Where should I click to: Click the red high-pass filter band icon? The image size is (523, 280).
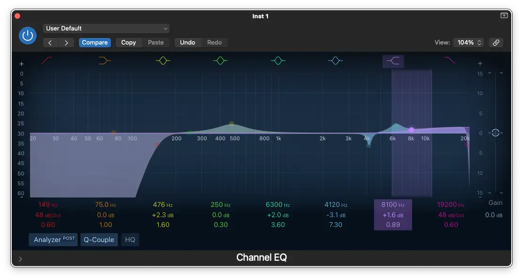coord(47,61)
